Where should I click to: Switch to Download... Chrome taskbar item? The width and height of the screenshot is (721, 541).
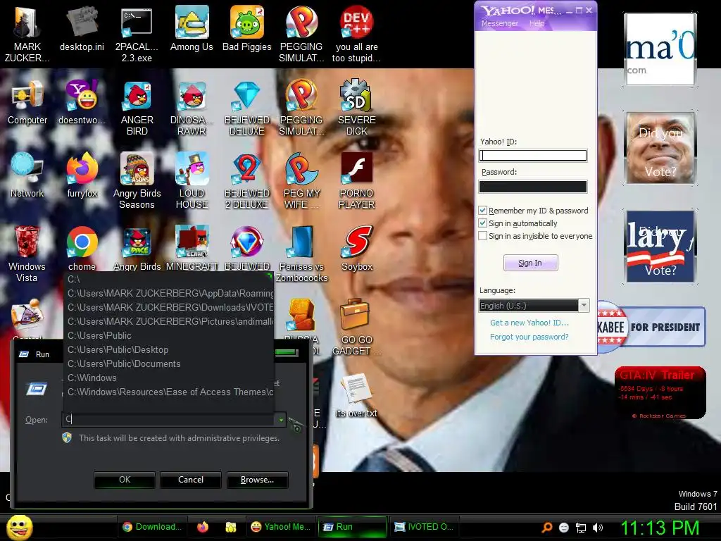[x=152, y=527]
